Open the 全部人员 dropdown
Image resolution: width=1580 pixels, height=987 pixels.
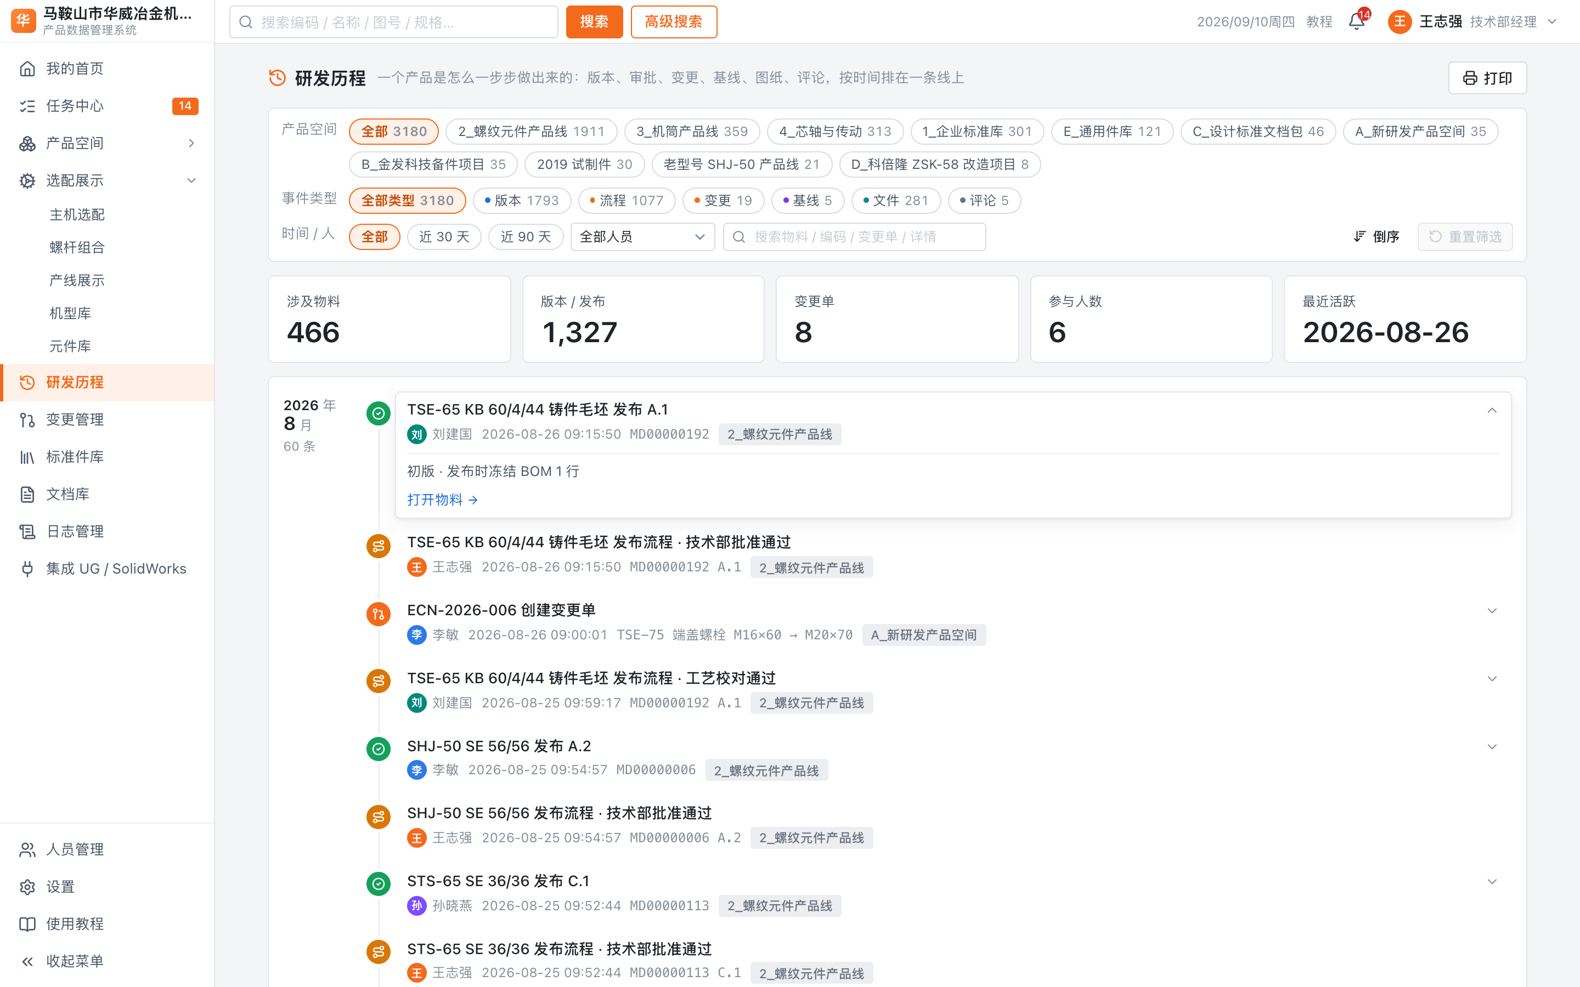point(642,236)
